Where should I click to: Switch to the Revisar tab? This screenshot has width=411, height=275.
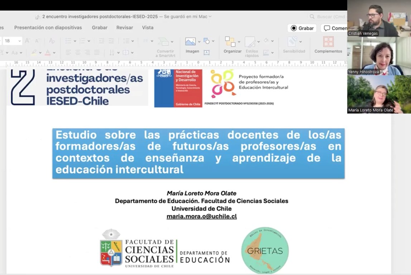pos(125,28)
